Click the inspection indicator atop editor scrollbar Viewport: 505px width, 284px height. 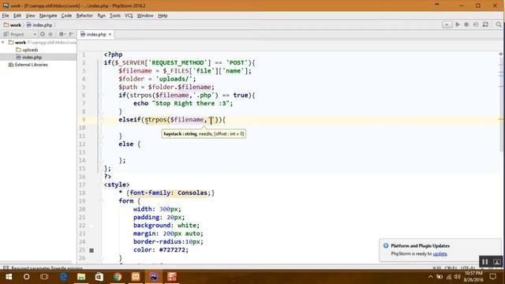tap(501, 54)
